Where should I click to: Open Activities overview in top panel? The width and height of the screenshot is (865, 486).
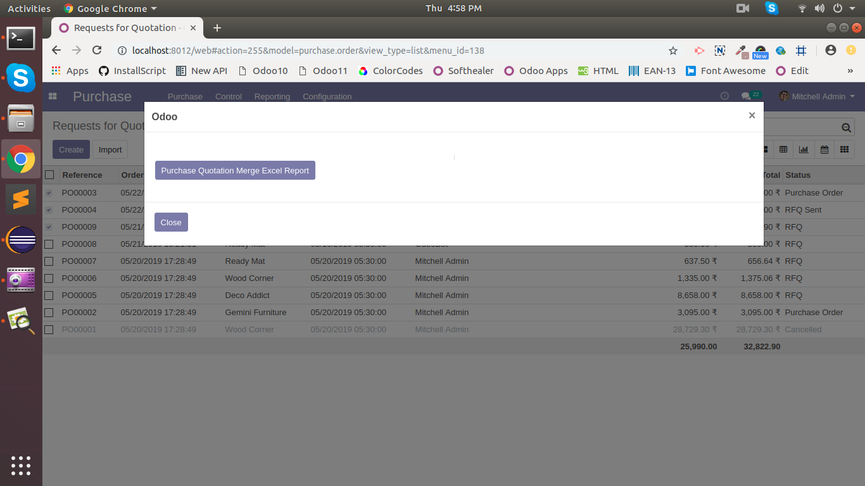(x=29, y=8)
